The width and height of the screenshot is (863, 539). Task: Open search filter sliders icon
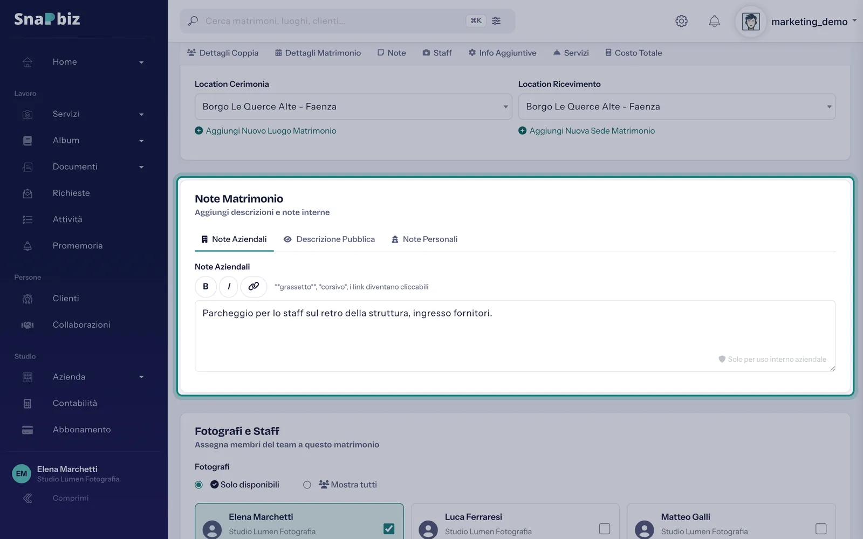coord(496,20)
